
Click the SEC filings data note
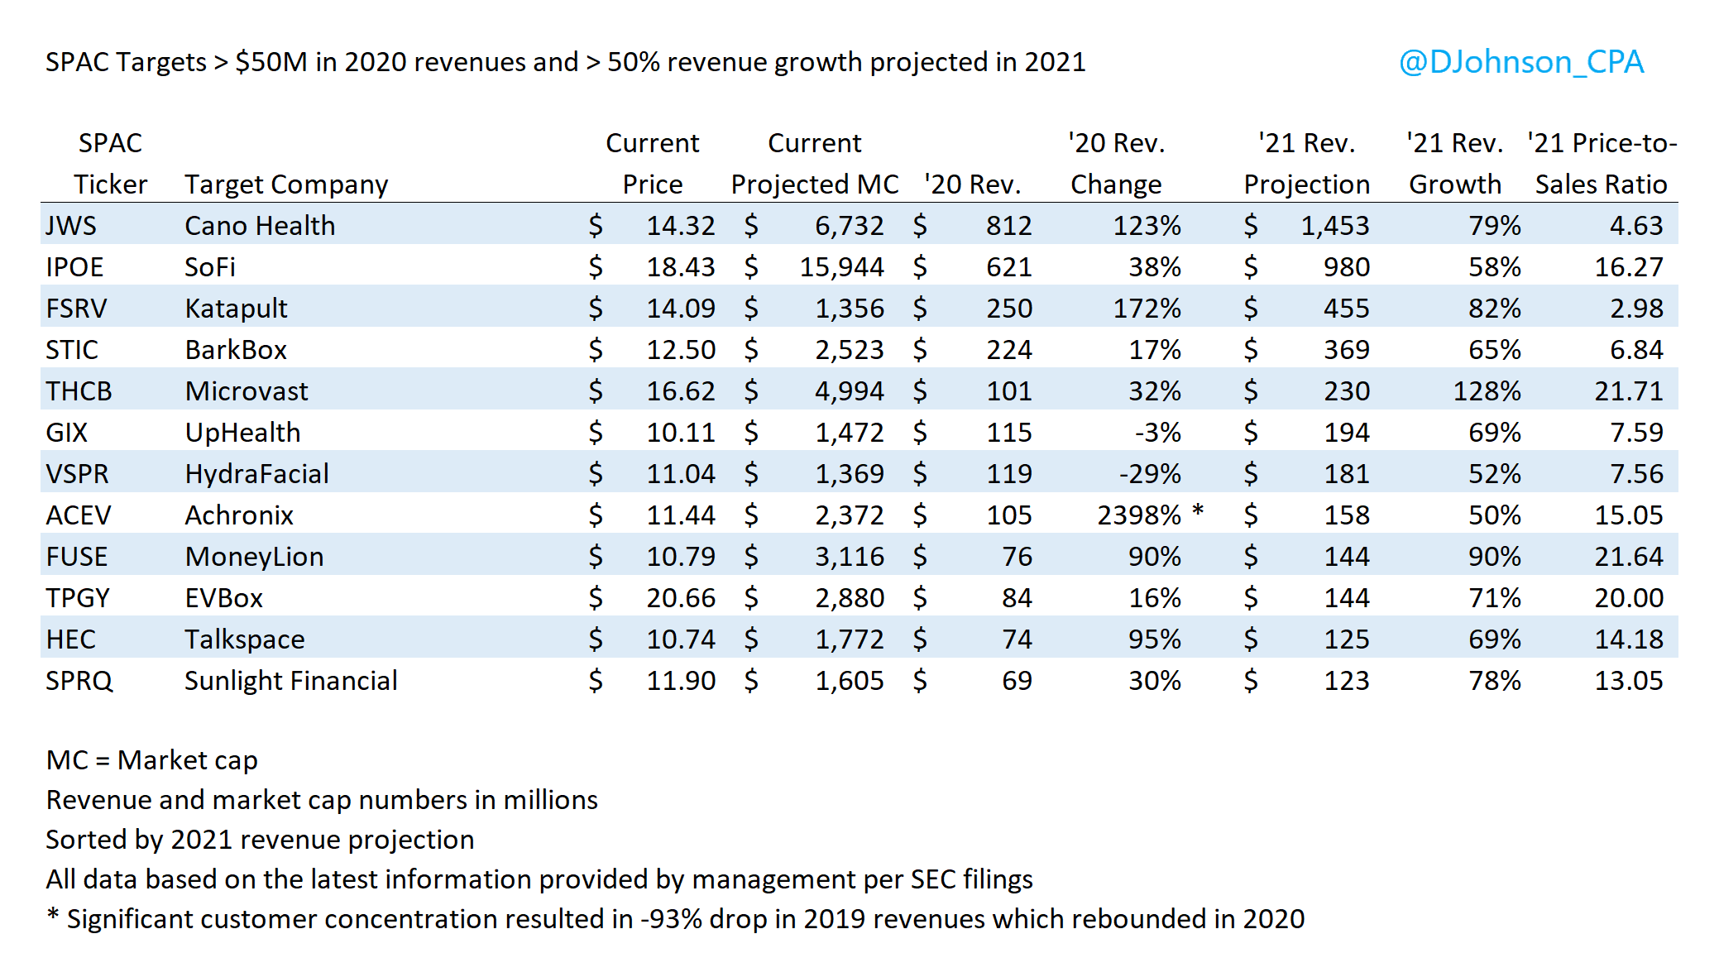click(539, 879)
